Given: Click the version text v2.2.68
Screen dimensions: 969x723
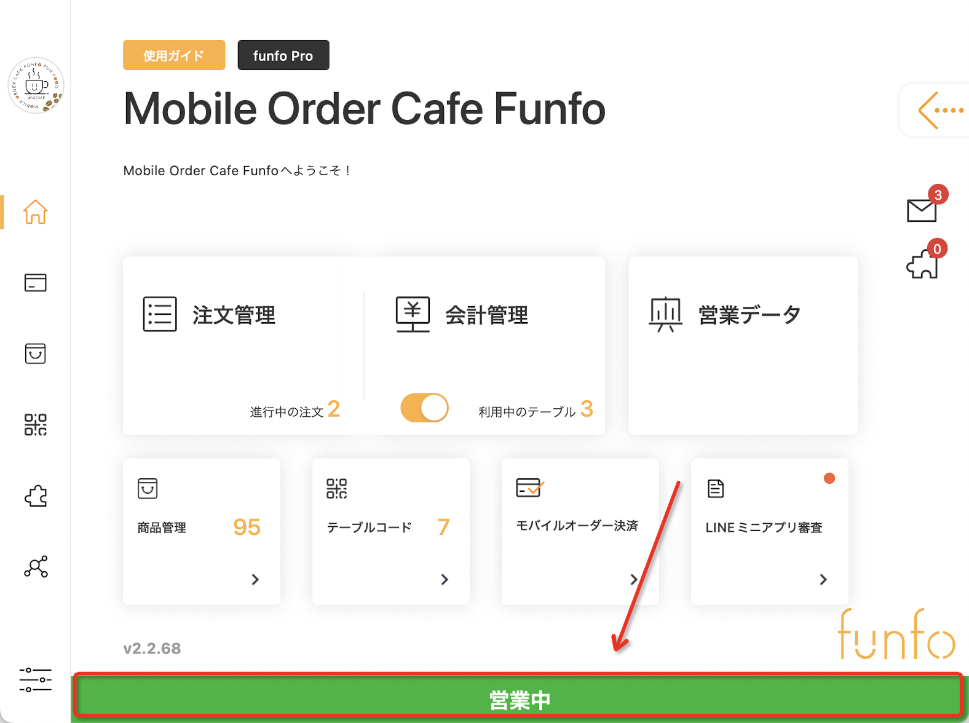Looking at the screenshot, I should (x=152, y=649).
